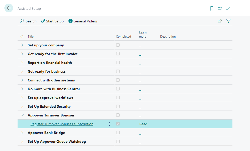This screenshot has width=250, height=151.
Task: Toggle Completed checkbox for Appower Bank Bridge
Action: [x=118, y=133]
